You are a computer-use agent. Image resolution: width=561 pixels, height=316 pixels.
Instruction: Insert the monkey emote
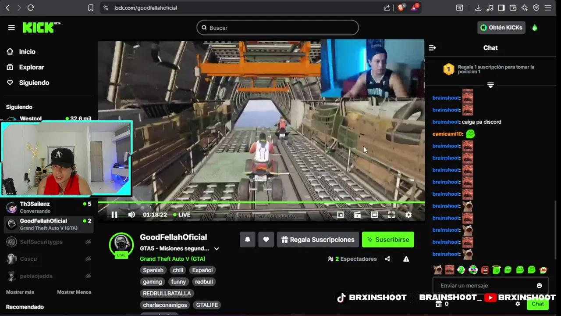click(543, 270)
